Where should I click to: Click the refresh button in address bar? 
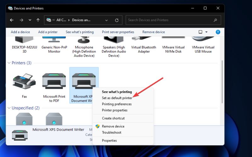[117, 20]
